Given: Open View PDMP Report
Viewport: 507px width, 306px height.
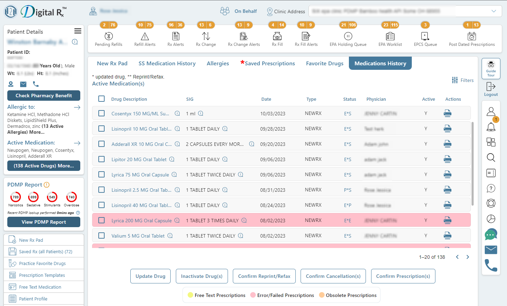Looking at the screenshot, I should pyautogui.click(x=44, y=222).
